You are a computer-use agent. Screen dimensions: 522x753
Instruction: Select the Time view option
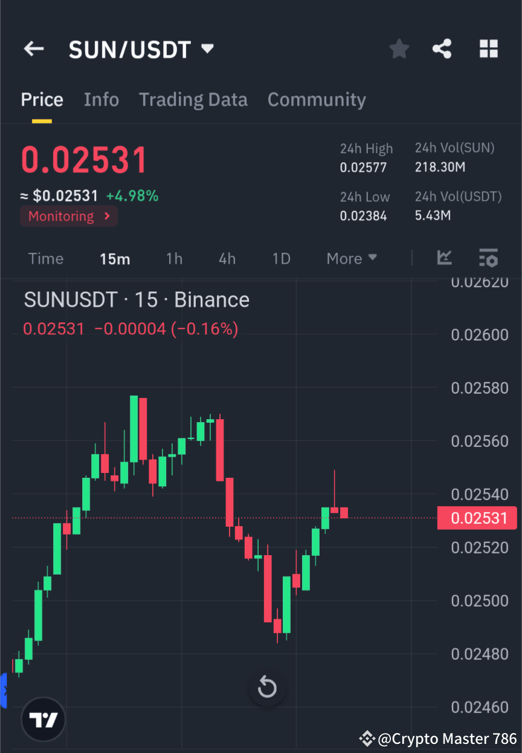tap(45, 258)
